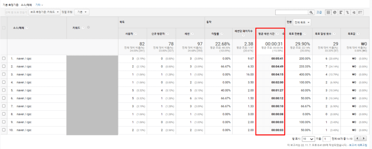Open help for 세션당 페이지수 column
Image resolution: width=372 pixels, height=149 pixels.
click(244, 35)
